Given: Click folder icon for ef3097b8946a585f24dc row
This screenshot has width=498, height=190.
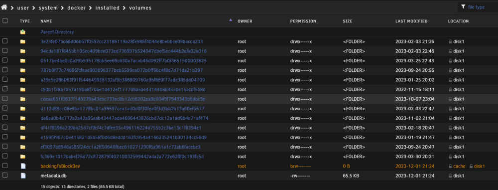Looking at the screenshot, I should [22, 147].
